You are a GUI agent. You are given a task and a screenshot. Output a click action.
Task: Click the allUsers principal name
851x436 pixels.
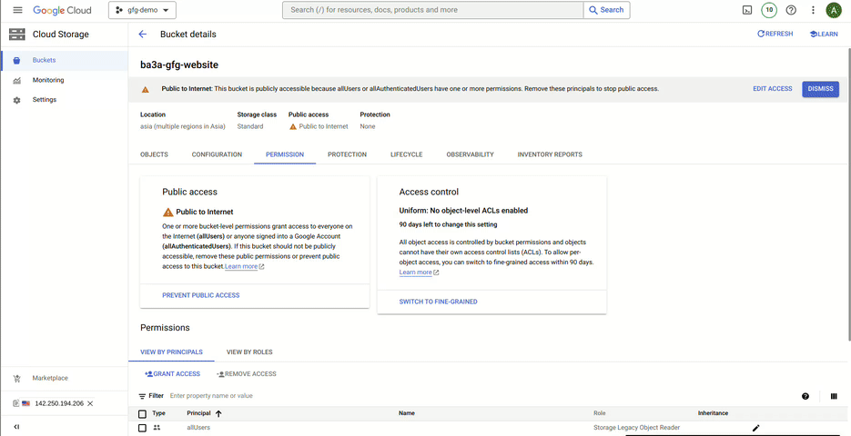198,427
